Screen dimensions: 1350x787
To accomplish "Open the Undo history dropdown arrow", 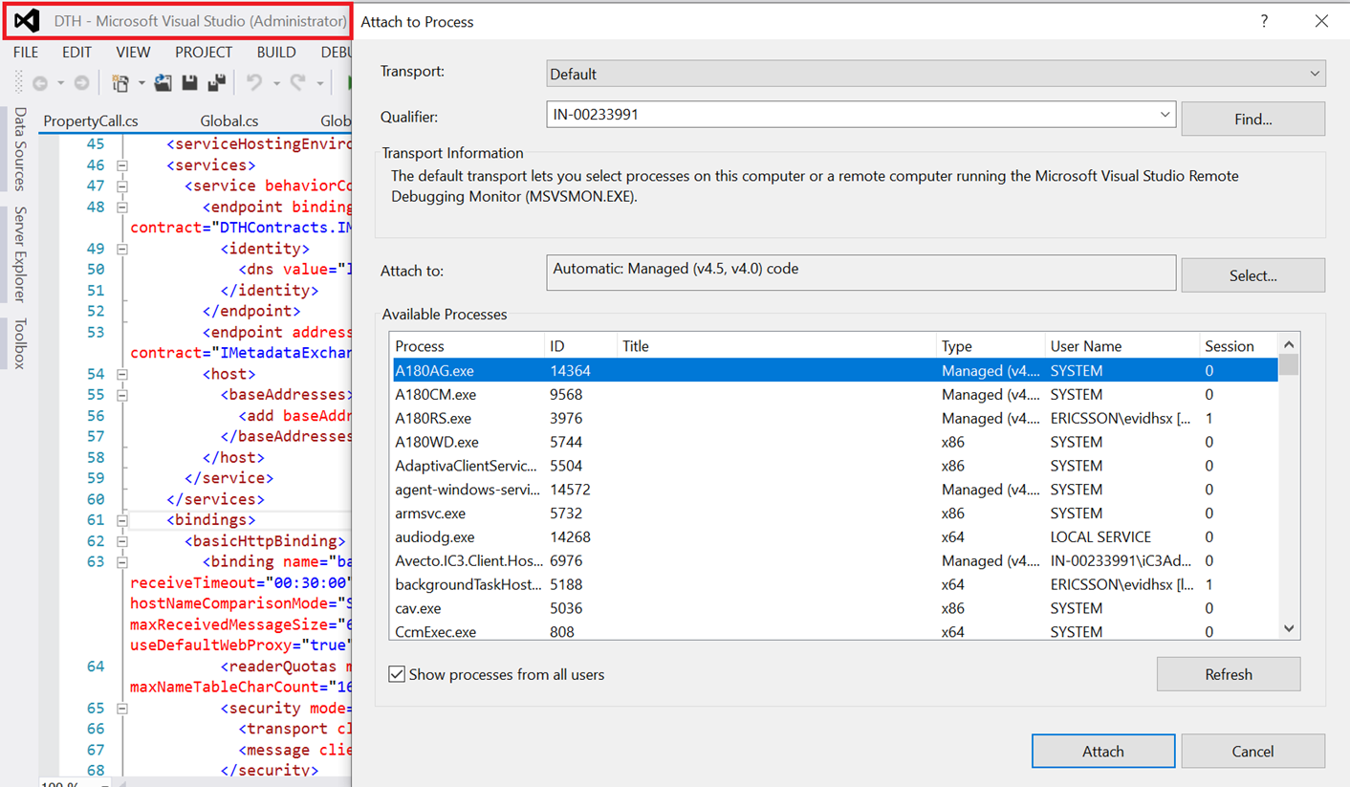I will click(x=276, y=84).
